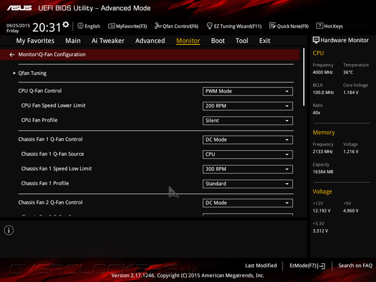Launch EZ Tuning Wizard lightbulb icon
This screenshot has height=282, width=376.
click(x=209, y=26)
